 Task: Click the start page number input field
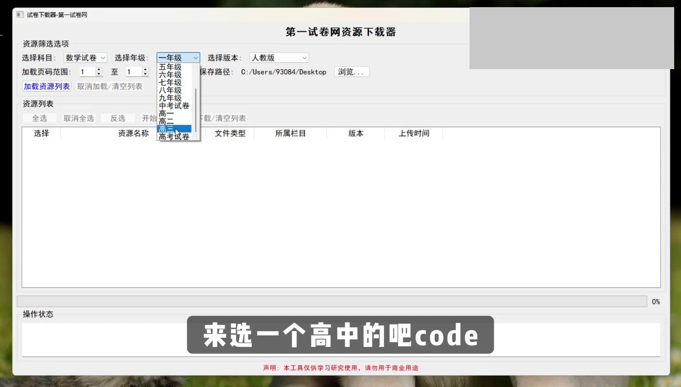(87, 72)
